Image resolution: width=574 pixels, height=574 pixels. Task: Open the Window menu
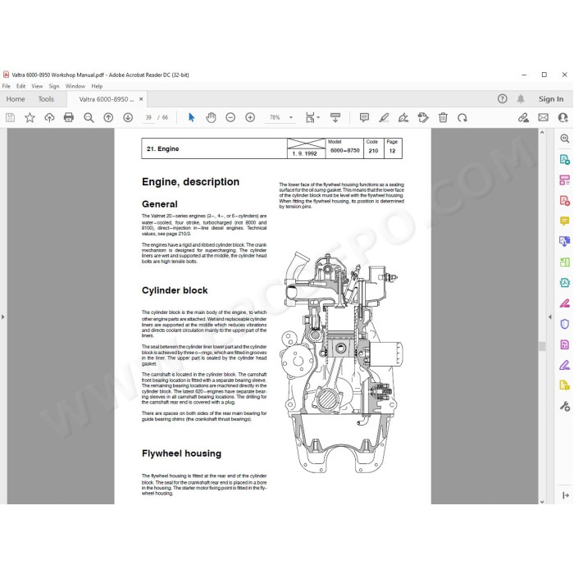(x=75, y=86)
